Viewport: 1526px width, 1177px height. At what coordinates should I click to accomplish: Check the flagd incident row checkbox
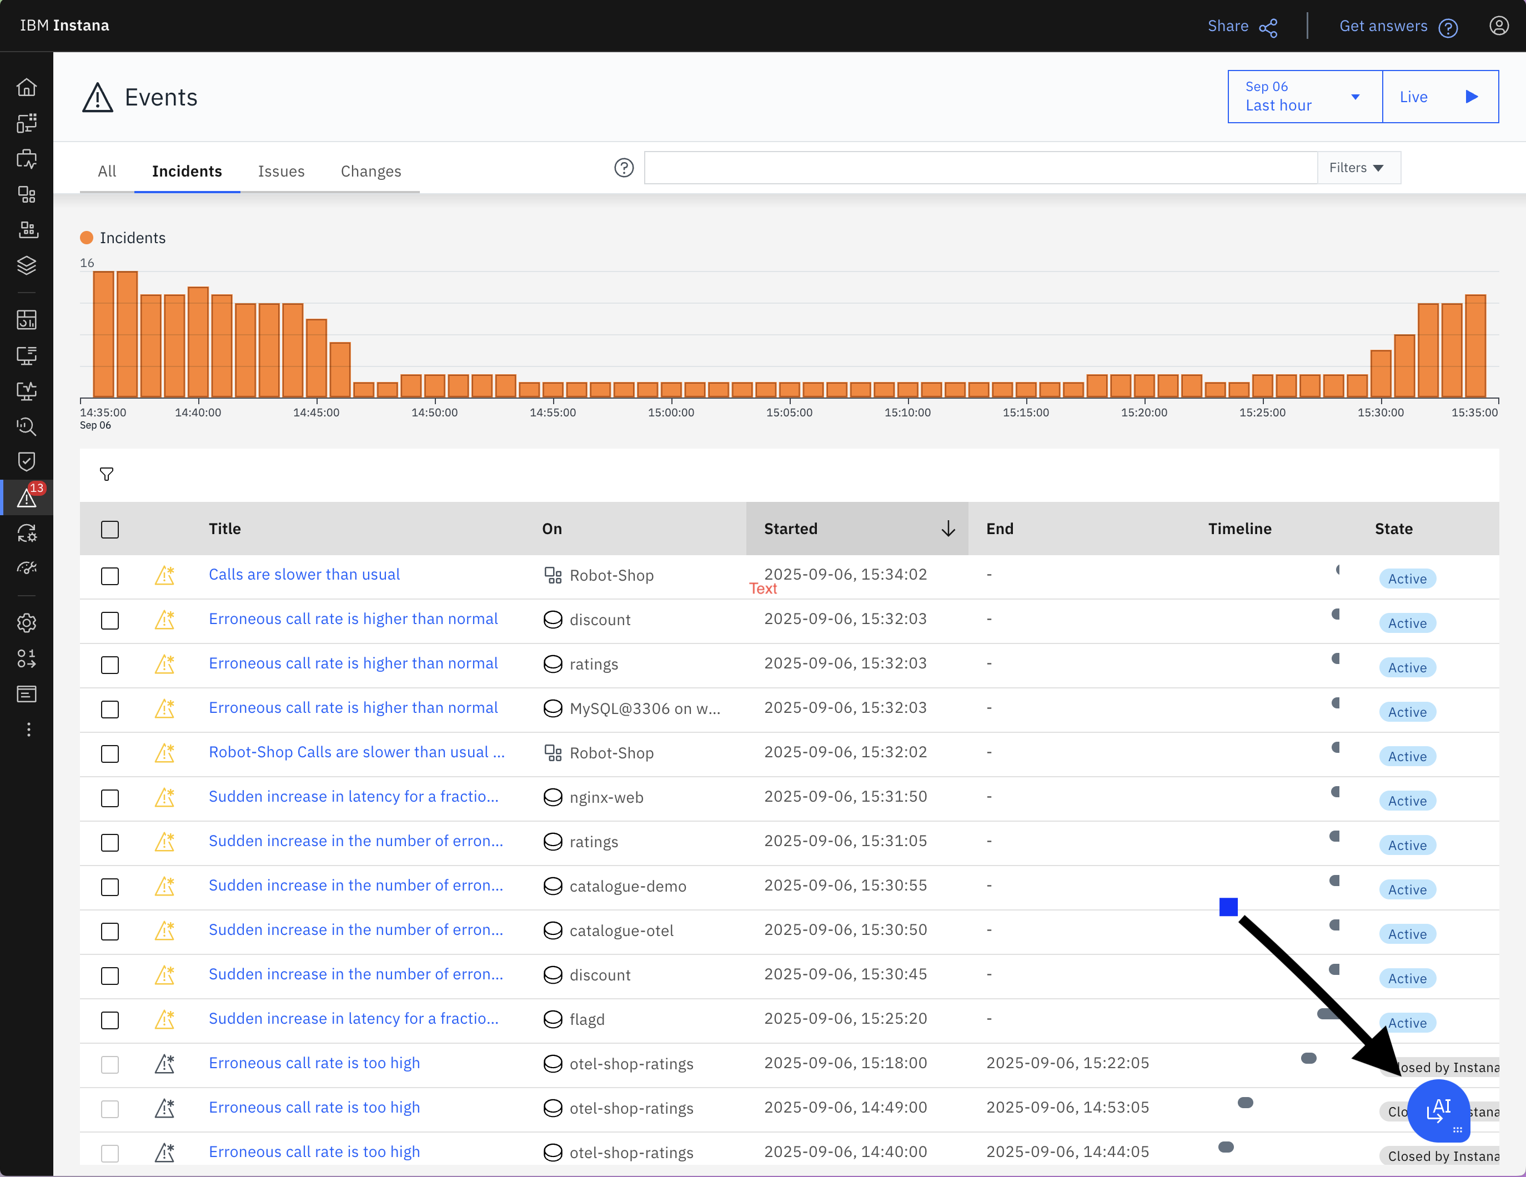(x=110, y=1020)
